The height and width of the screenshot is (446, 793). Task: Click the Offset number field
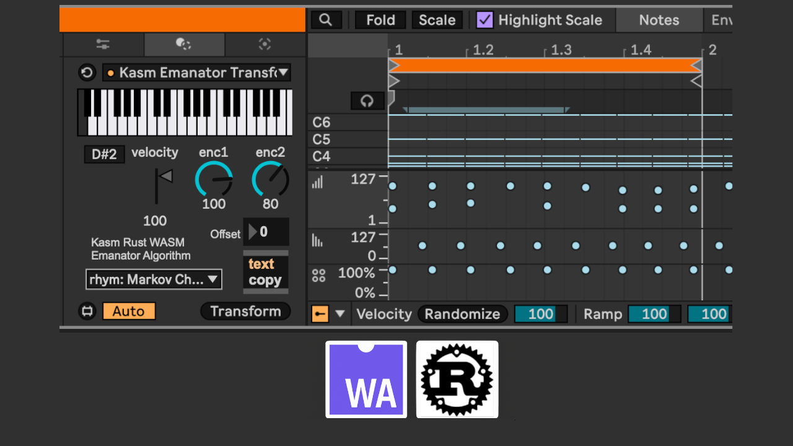coord(266,232)
